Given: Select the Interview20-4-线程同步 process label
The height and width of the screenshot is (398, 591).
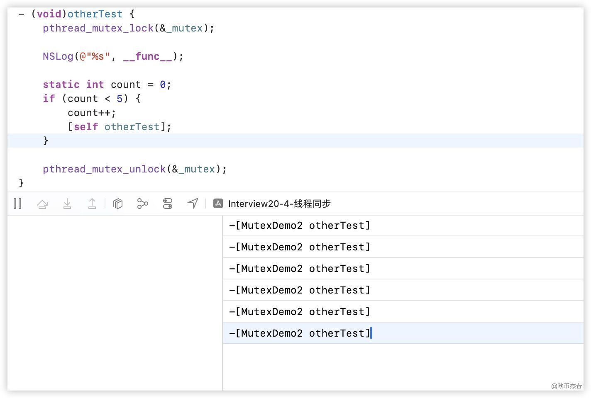Looking at the screenshot, I should [x=279, y=204].
